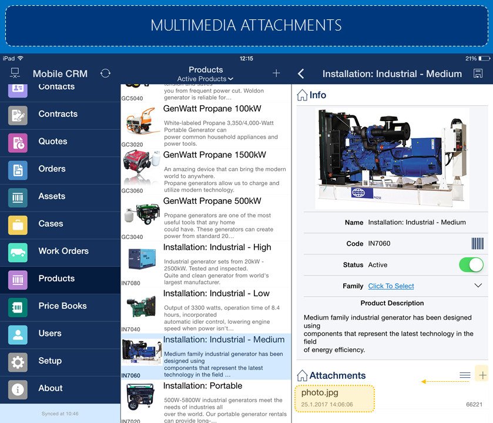Click the product image of the blue generator
This screenshot has width=493, height=423.
coord(392,159)
